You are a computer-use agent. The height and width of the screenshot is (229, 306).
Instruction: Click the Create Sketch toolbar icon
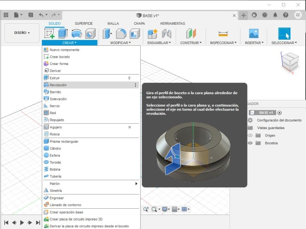(49, 33)
